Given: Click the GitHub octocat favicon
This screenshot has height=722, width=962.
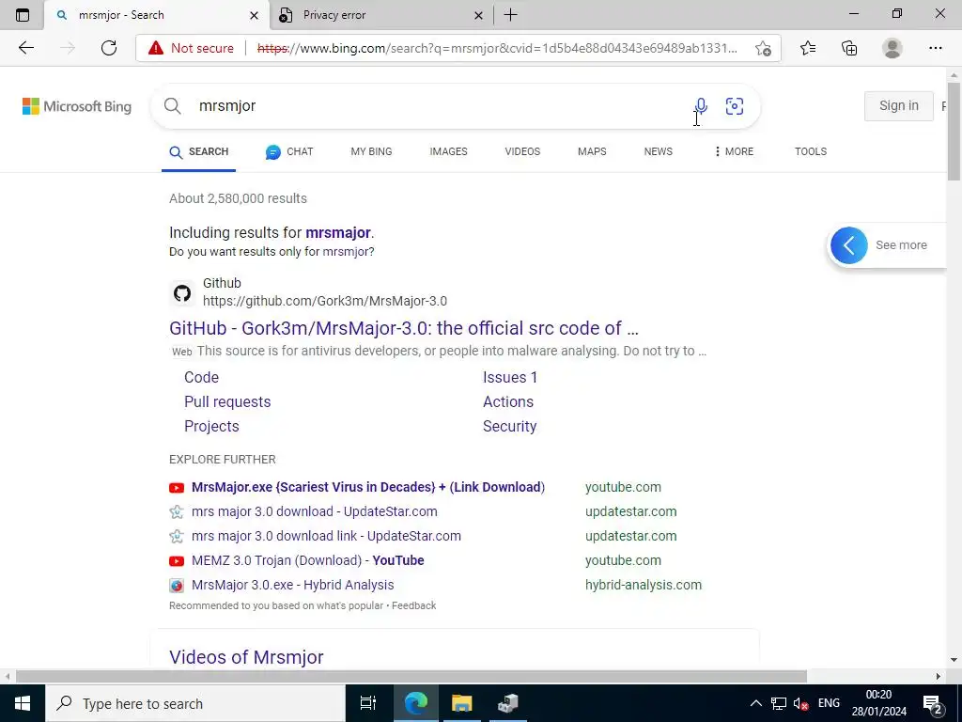Looking at the screenshot, I should (182, 293).
